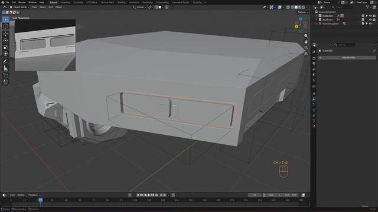This screenshot has height=212, width=378.
Task: Open the Material properties tab
Action: tap(314, 126)
